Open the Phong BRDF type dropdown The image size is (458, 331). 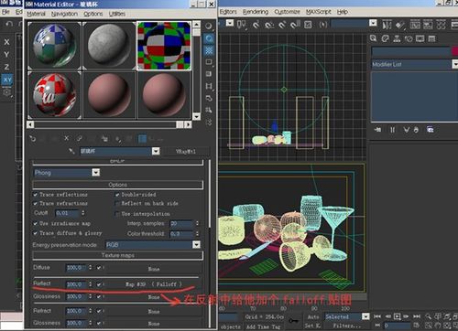pos(96,173)
